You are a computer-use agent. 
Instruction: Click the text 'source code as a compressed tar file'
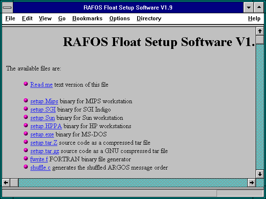(105, 143)
